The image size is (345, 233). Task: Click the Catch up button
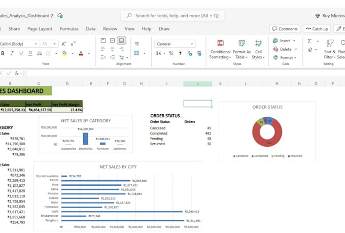(x=317, y=29)
